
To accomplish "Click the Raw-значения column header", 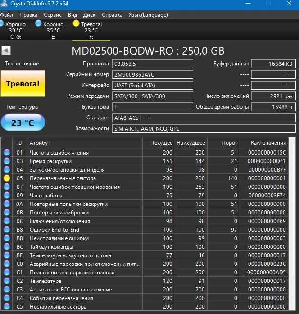I will coord(264,143).
